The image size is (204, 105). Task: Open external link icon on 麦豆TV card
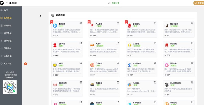click(x=118, y=43)
